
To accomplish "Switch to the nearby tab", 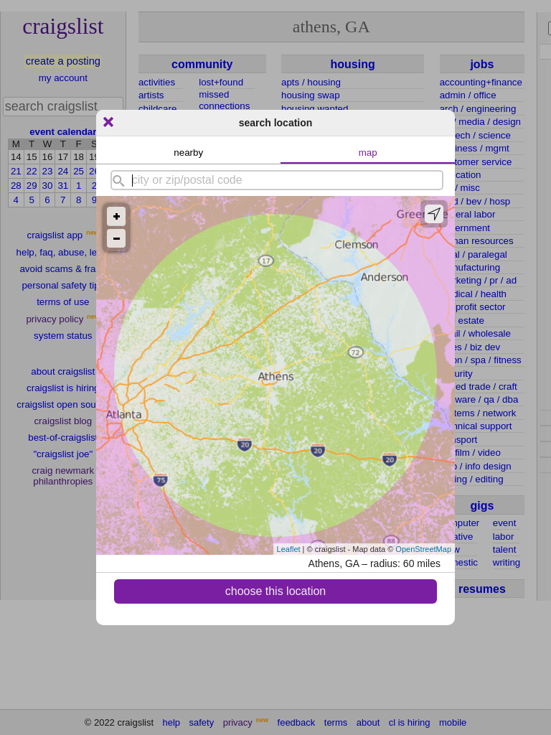I will [x=189, y=153].
